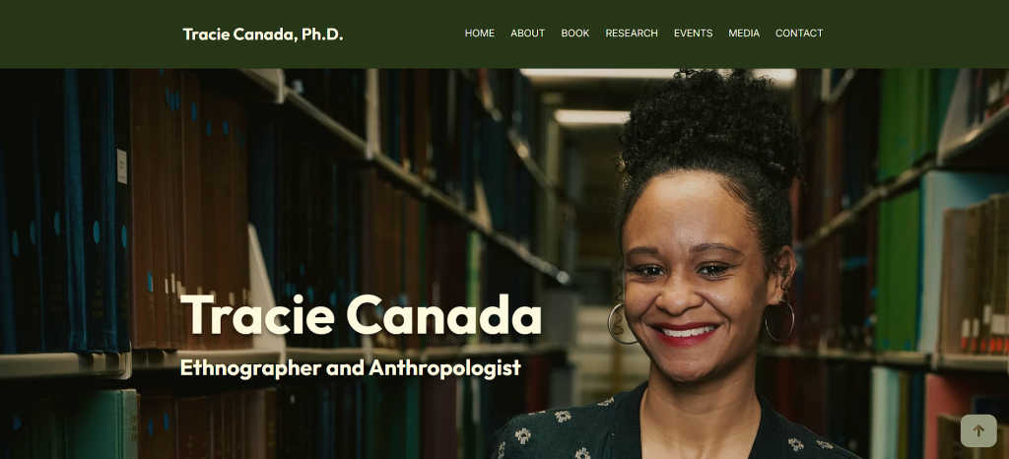1009x459 pixels.
Task: Click the smiling woman's face in photo
Action: pos(695,283)
